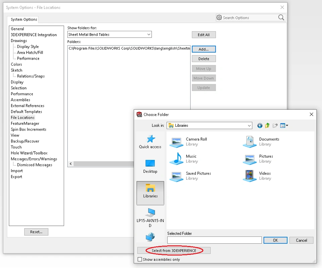Image resolution: width=322 pixels, height=268 pixels.
Task: Click OK in Choose Folder dialog
Action: point(275,240)
